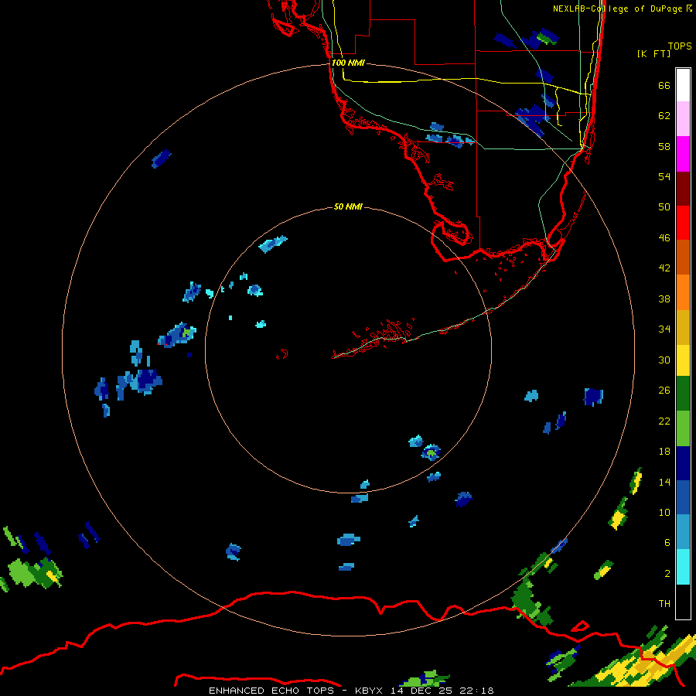The width and height of the screenshot is (696, 696).
Task: Click the legend value "46"
Action: pos(664,238)
